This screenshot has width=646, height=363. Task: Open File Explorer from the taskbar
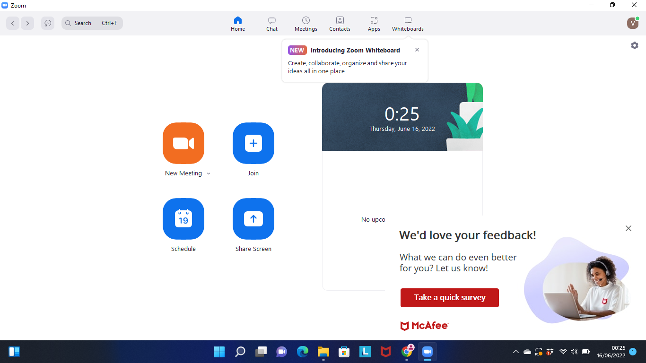tap(323, 352)
